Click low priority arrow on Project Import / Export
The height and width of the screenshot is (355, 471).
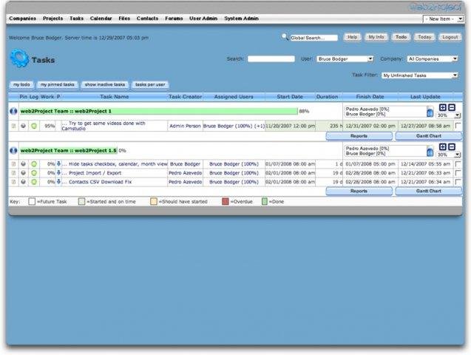(x=59, y=173)
